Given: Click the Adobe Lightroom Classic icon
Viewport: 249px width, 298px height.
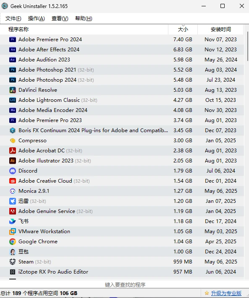Looking at the screenshot, I should pos(13,100).
